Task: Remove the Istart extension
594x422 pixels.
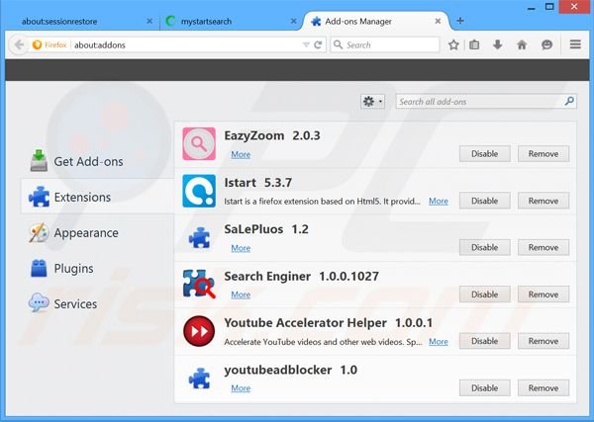Action: click(x=544, y=201)
